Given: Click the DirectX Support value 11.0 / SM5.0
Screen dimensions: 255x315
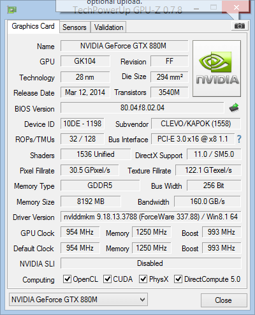Looking at the screenshot, I should tap(214, 154).
